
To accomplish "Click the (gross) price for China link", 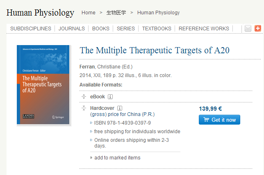I will pyautogui.click(x=122, y=114).
